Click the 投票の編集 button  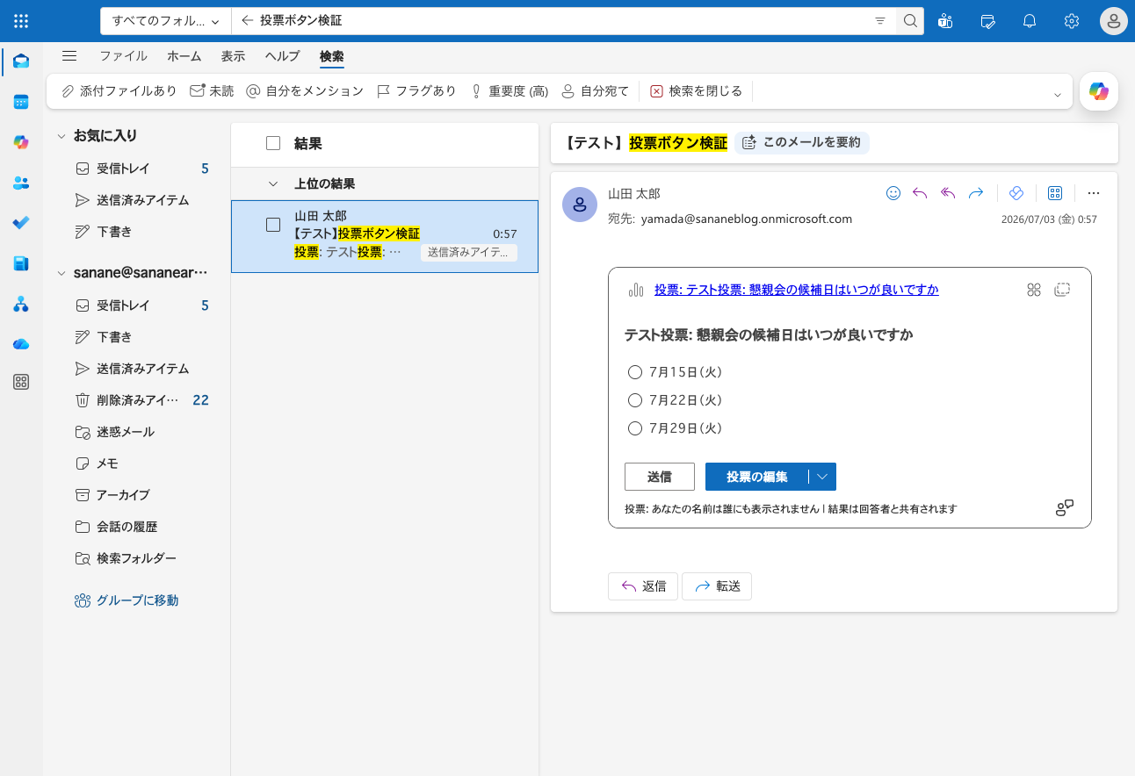pos(756,477)
